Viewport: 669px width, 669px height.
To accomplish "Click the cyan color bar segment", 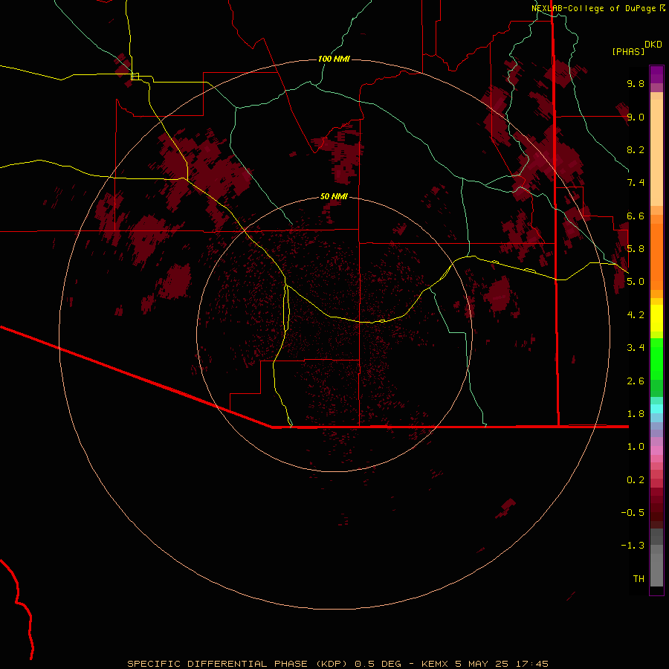I will coord(656,409).
